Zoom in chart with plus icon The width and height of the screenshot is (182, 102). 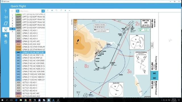65,10
